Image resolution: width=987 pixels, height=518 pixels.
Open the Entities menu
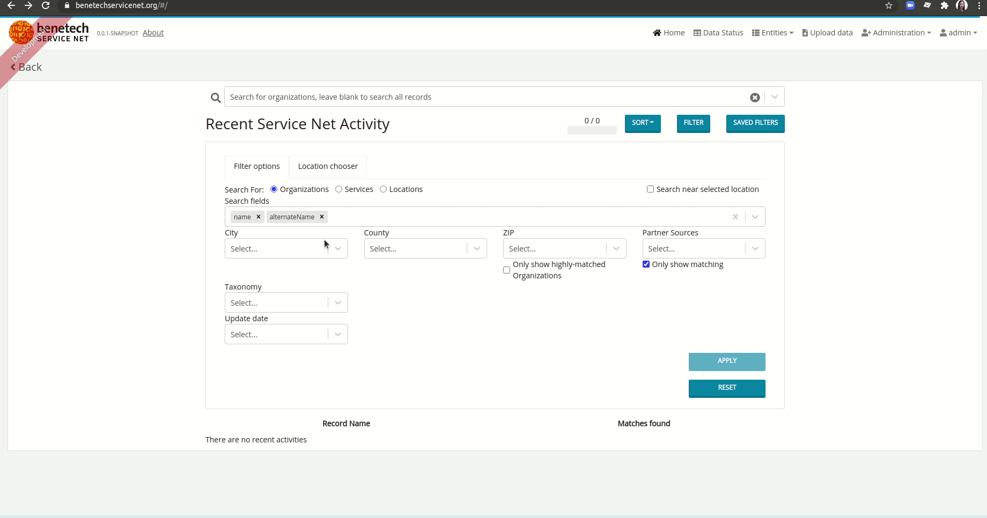click(x=772, y=33)
